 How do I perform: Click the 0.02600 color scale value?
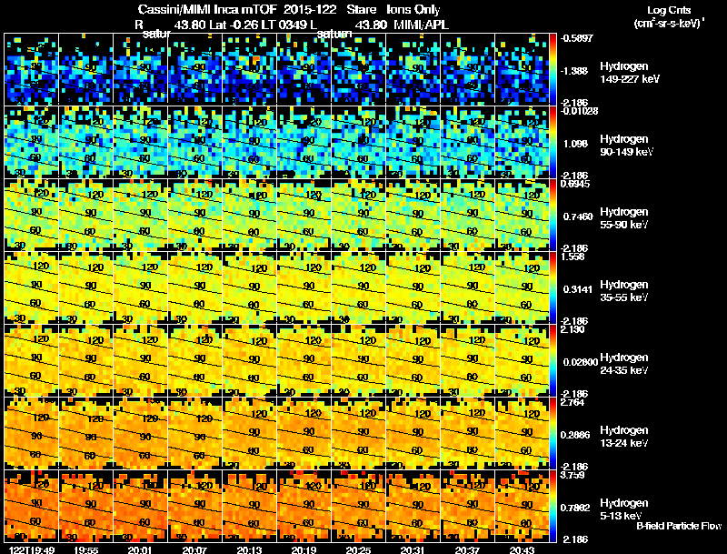tap(580, 362)
